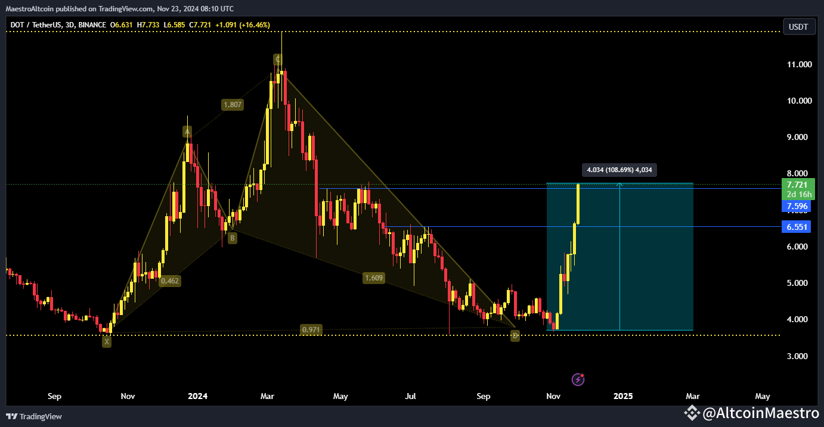This screenshot has height=427, width=824.
Task: Click the Jul time axis label
Action: [411, 395]
